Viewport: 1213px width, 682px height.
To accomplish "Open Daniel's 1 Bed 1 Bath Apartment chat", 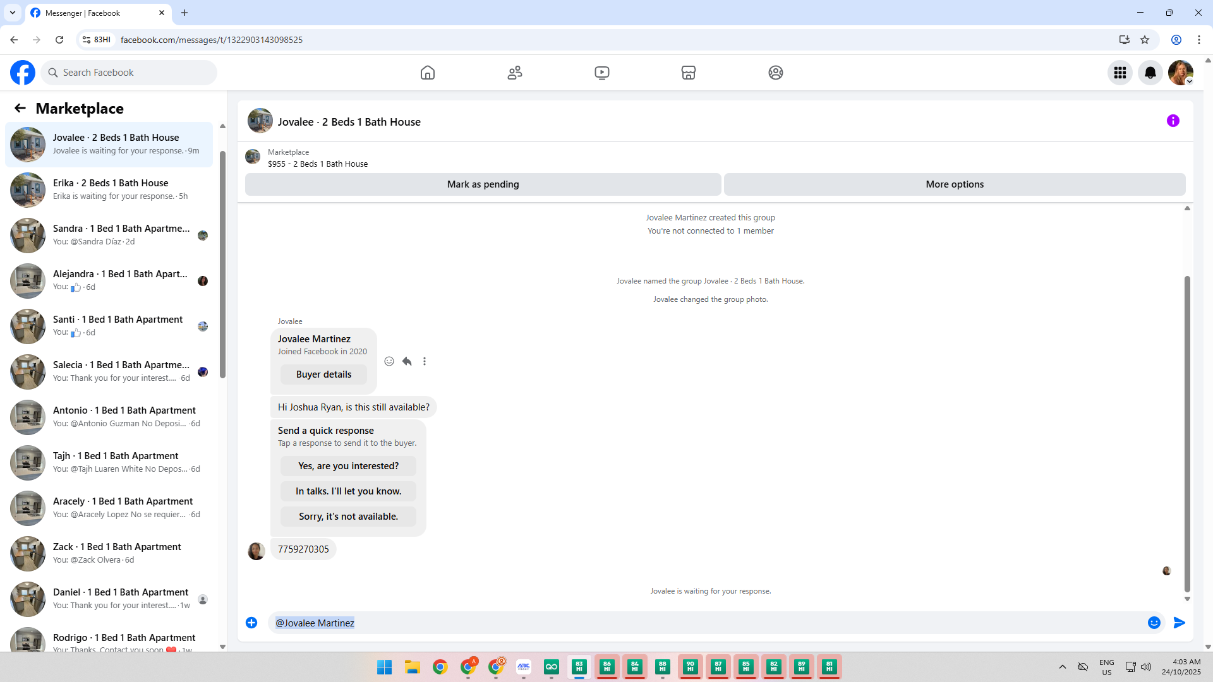I will [109, 599].
